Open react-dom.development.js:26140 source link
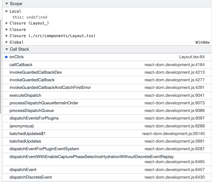Screen dimensions: 212x182 173,134
